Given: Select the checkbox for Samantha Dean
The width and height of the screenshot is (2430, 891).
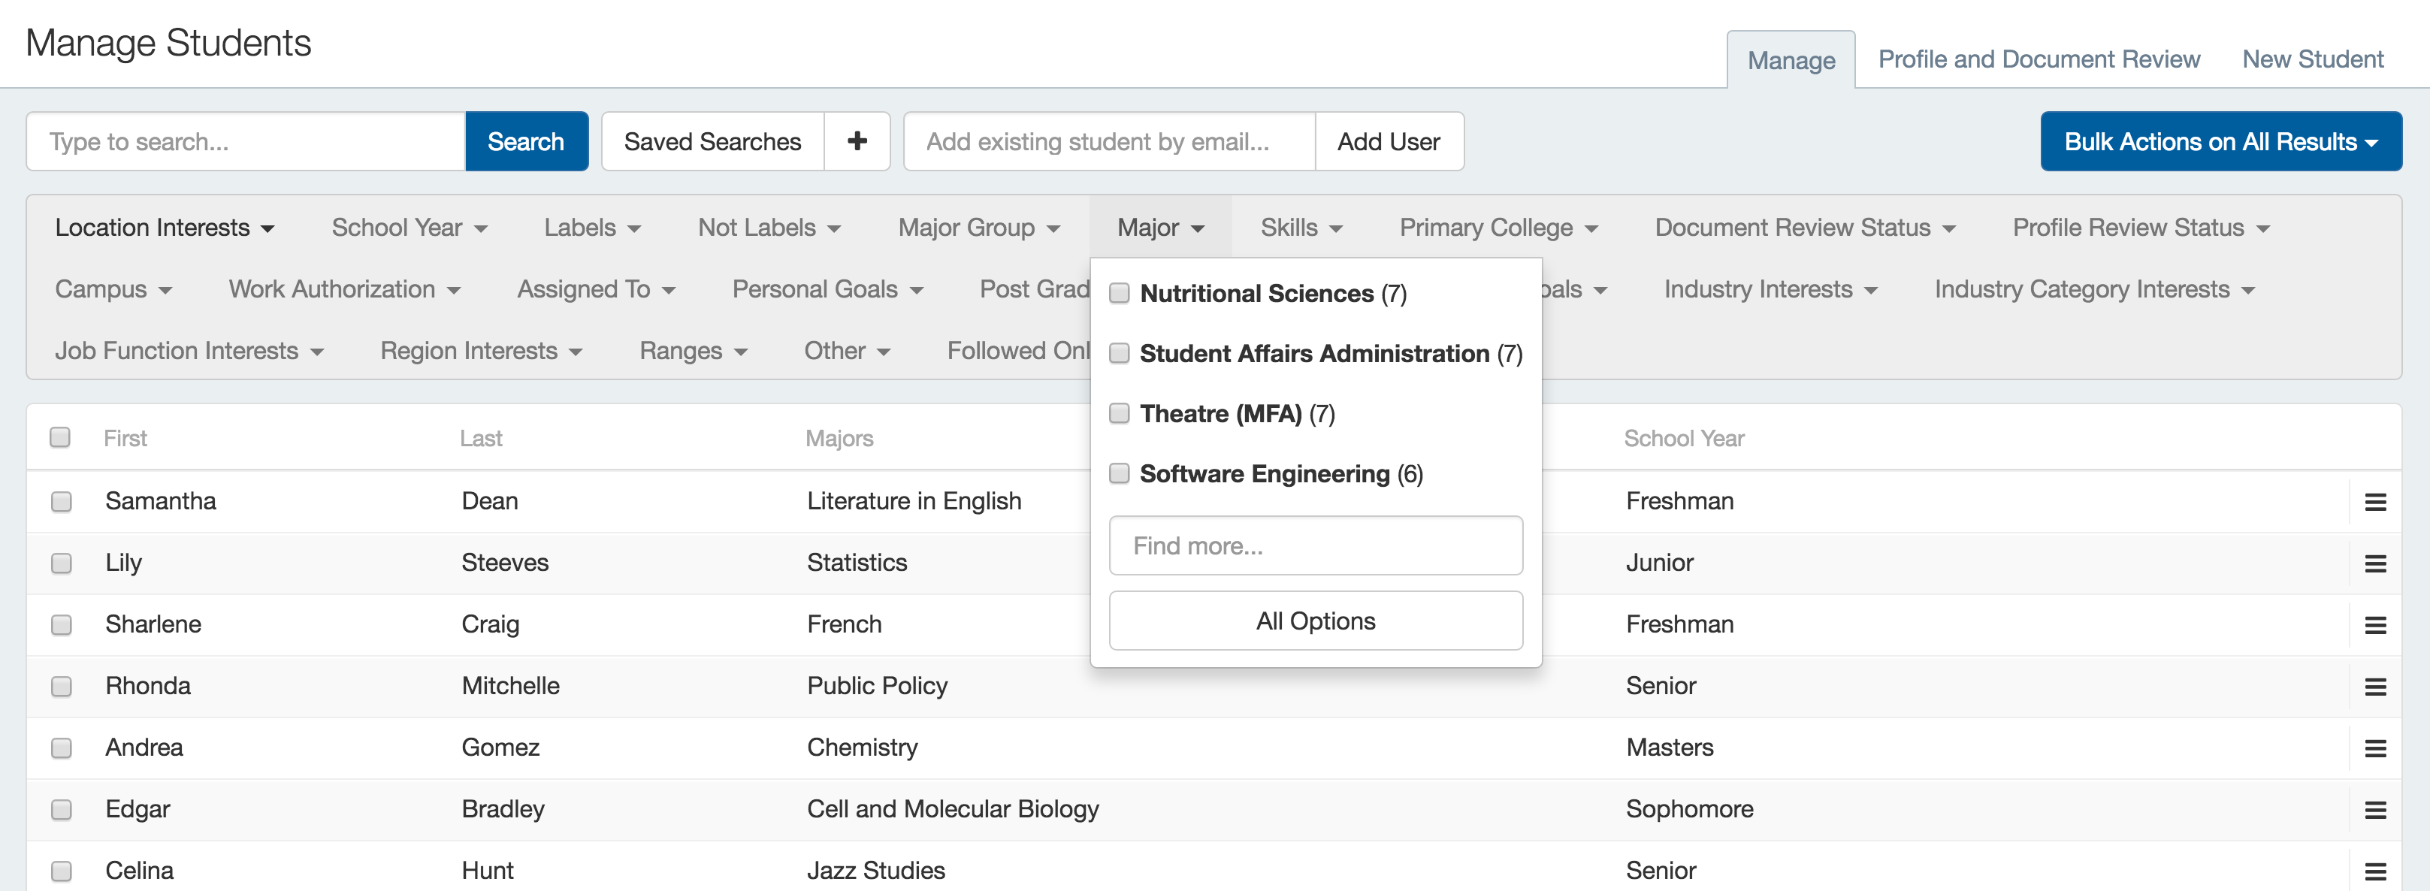Looking at the screenshot, I should (x=62, y=502).
